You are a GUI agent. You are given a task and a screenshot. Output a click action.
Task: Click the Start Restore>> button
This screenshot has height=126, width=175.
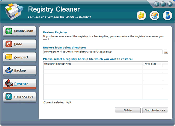tap(155, 110)
